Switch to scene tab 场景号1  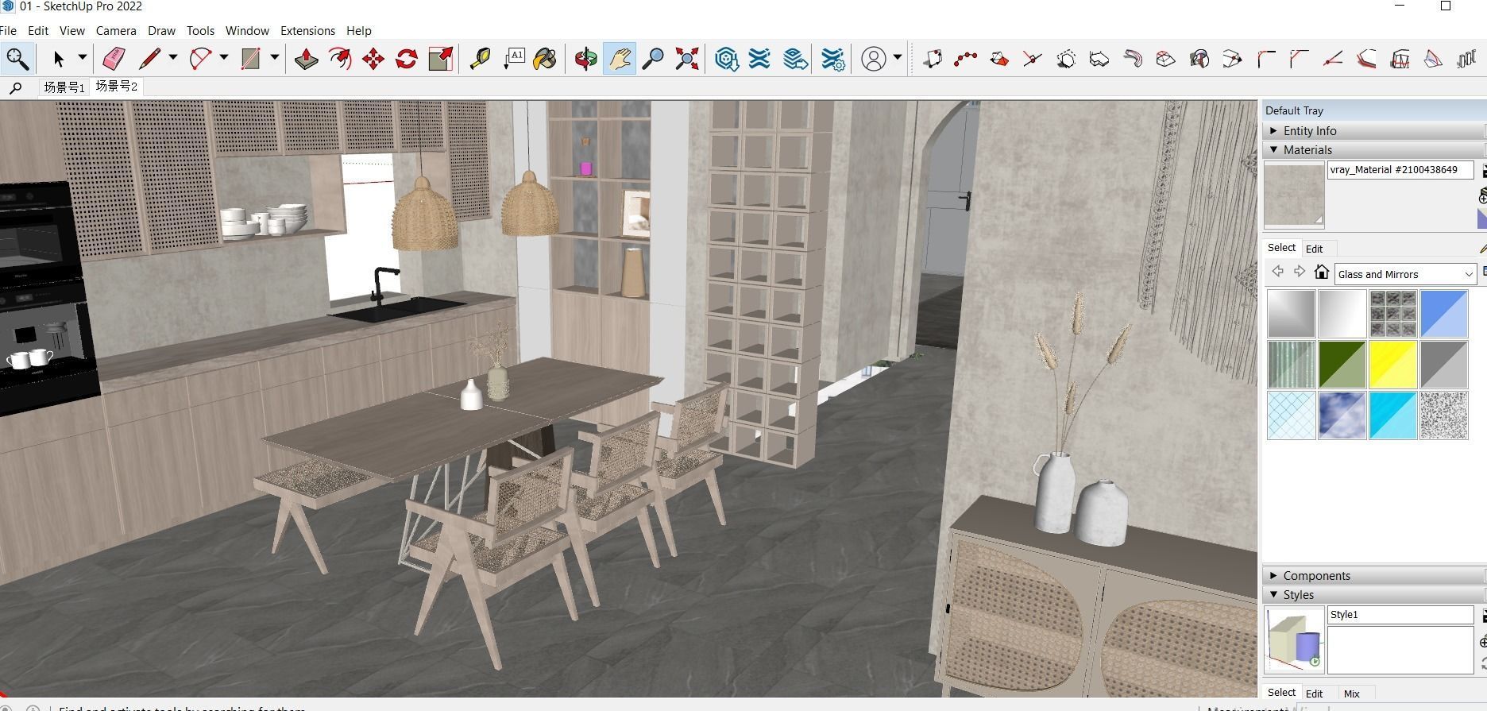pyautogui.click(x=64, y=87)
